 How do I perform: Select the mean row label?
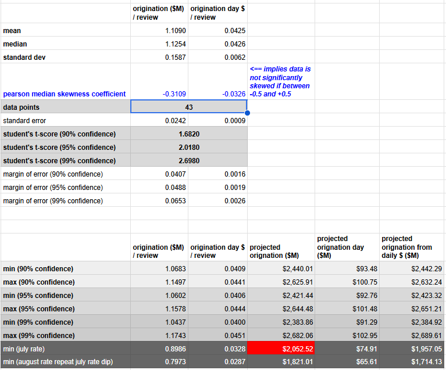point(12,30)
